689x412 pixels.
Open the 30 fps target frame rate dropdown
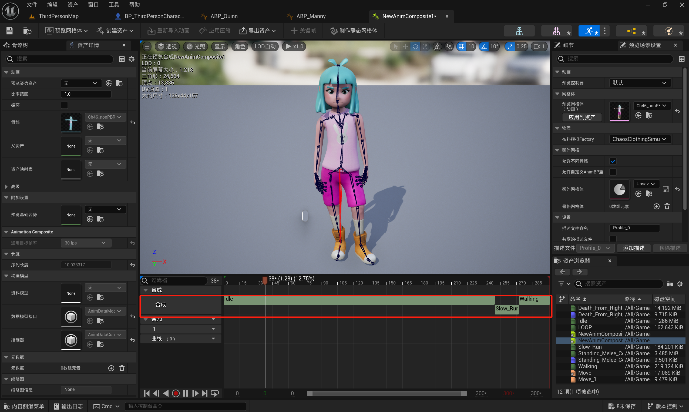(86, 243)
